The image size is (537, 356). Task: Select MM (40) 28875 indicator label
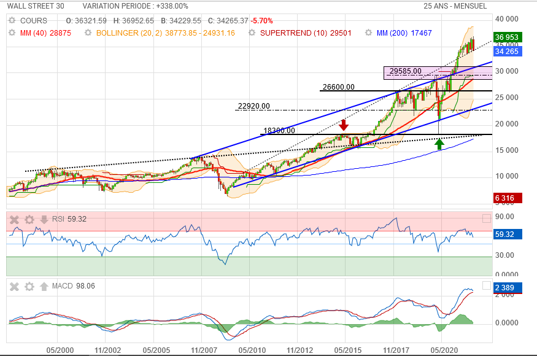(45, 33)
